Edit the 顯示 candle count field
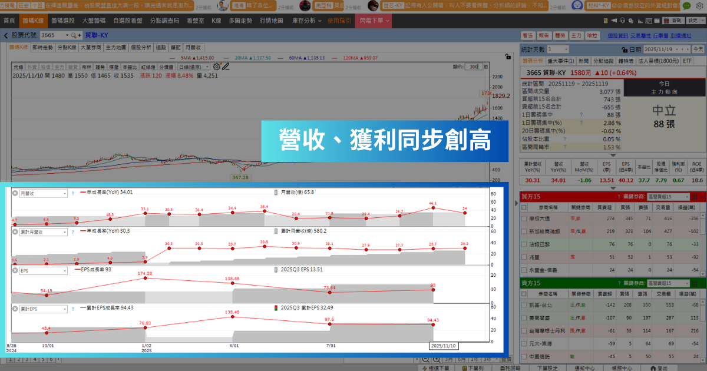 pyautogui.click(x=473, y=67)
